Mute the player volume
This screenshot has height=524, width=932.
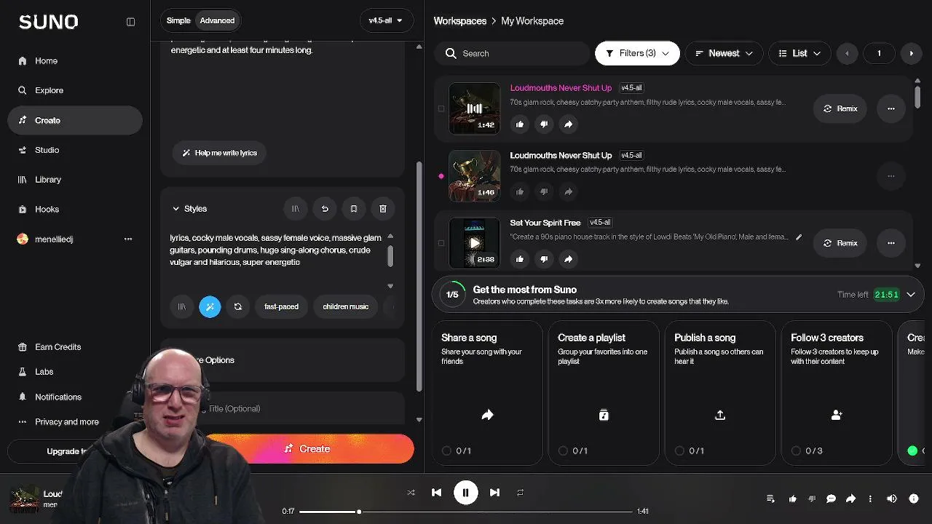pyautogui.click(x=892, y=499)
